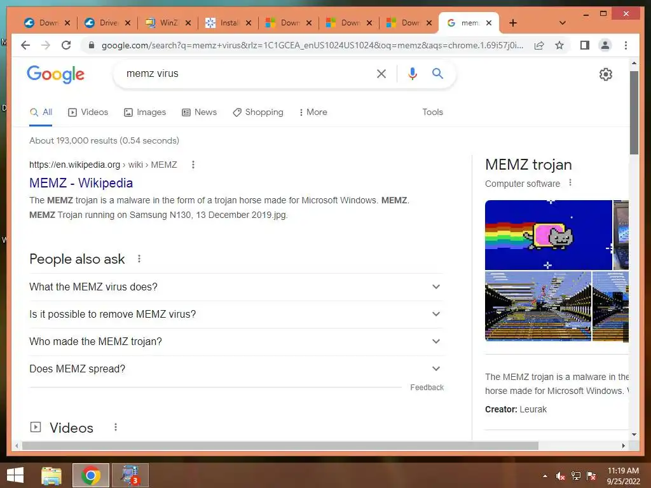Go back with the browser back arrow

click(25, 45)
